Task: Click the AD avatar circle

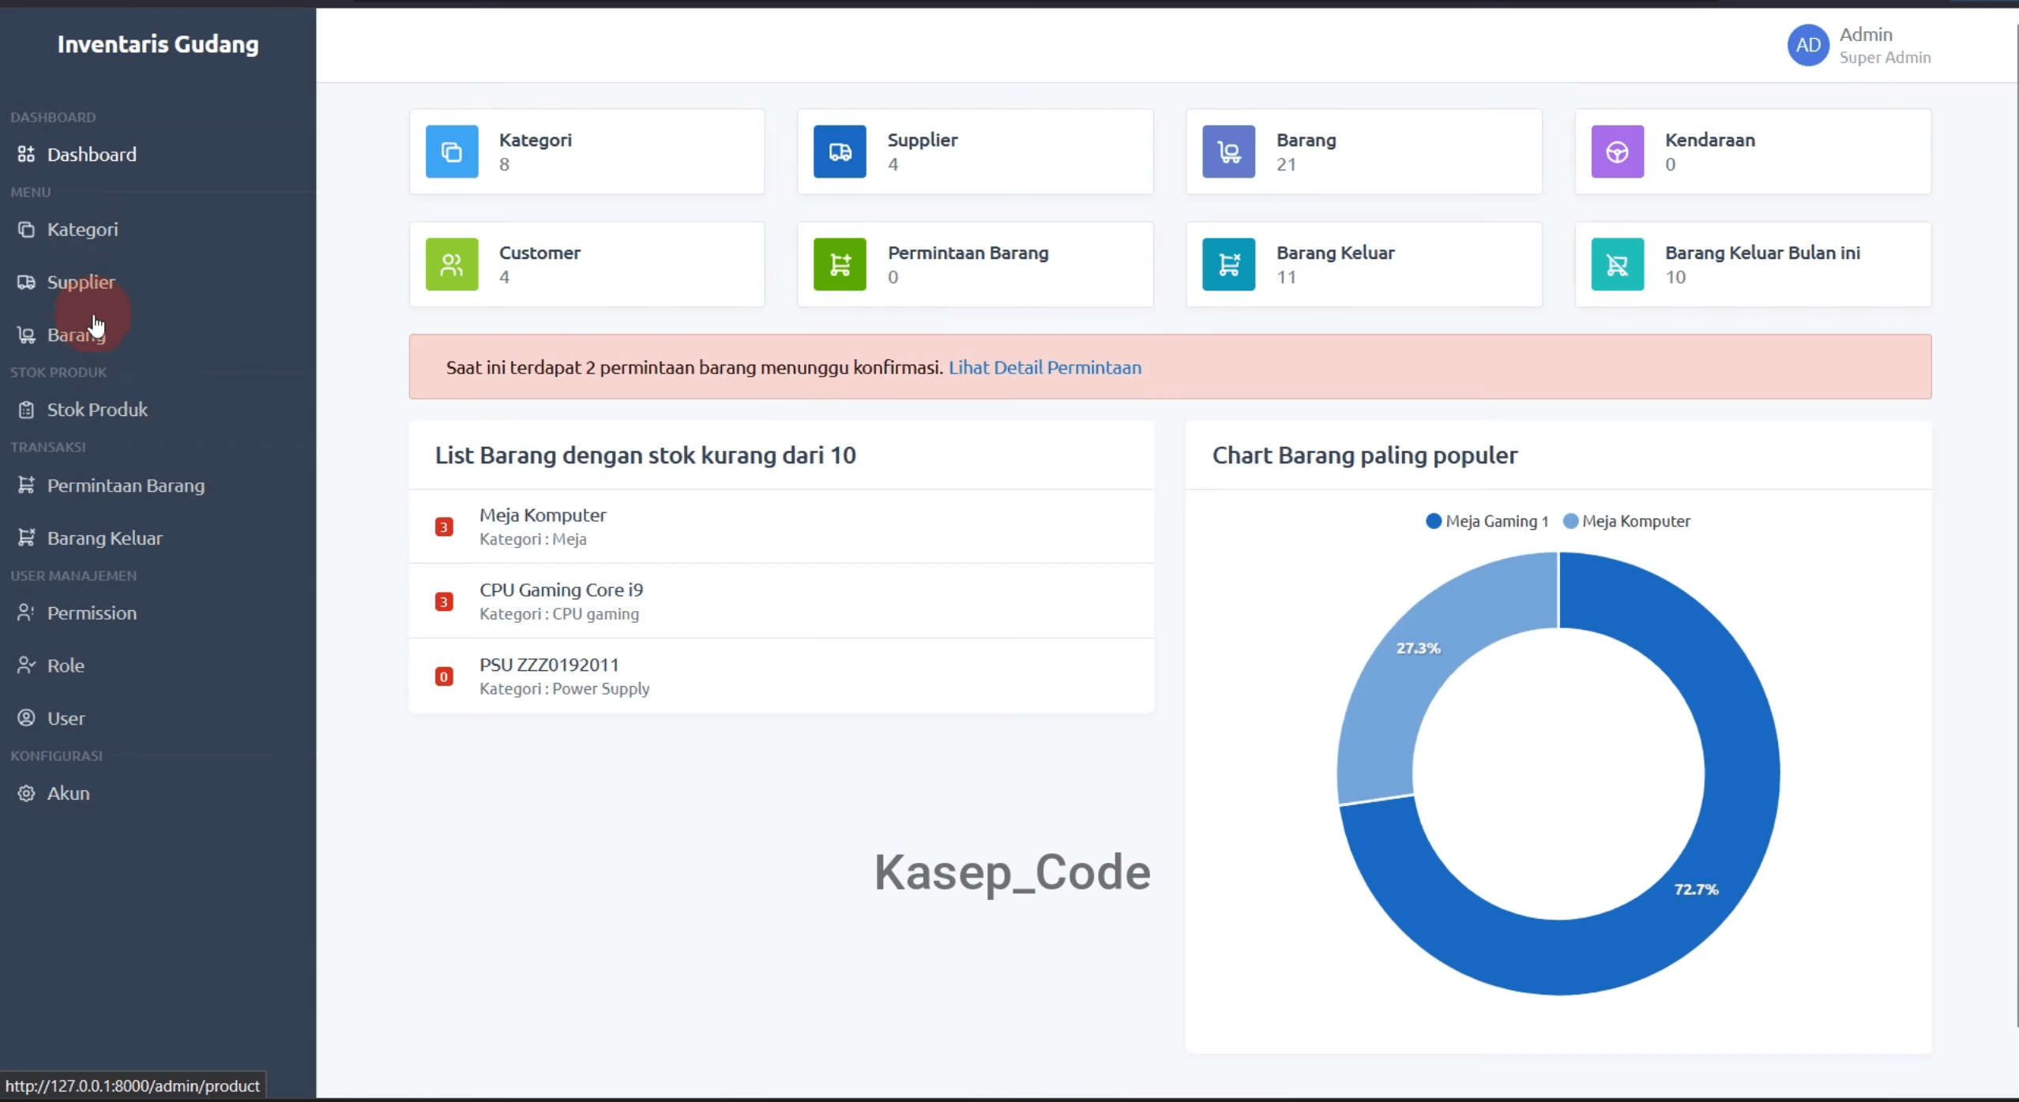Action: [x=1808, y=45]
